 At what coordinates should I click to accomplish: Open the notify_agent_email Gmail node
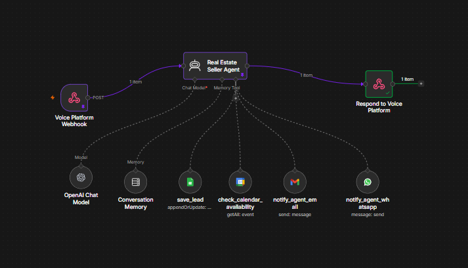(295, 182)
